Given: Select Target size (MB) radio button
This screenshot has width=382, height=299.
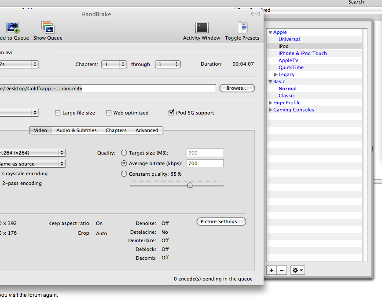Looking at the screenshot, I should [124, 153].
